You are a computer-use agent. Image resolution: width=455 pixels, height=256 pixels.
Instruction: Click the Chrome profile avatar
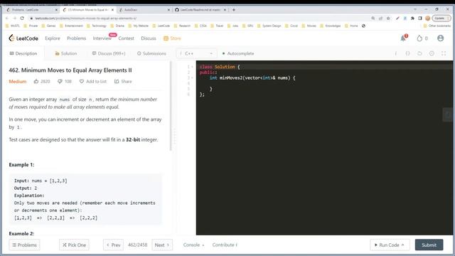point(427,18)
